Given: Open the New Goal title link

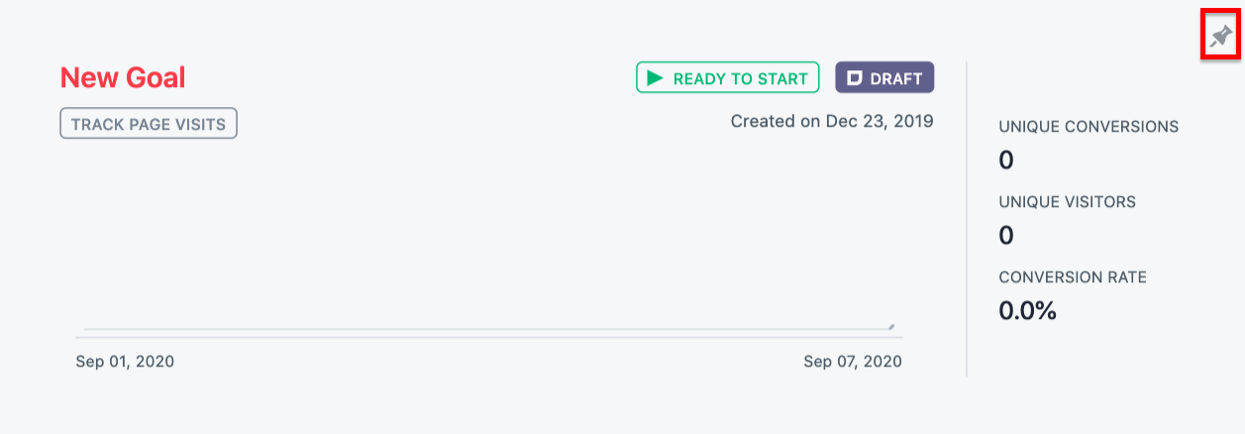Looking at the screenshot, I should [x=123, y=77].
